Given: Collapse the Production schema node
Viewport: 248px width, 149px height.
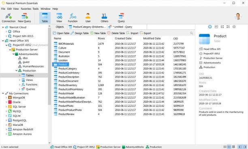Looking at the screenshot, I should (x=17, y=71).
